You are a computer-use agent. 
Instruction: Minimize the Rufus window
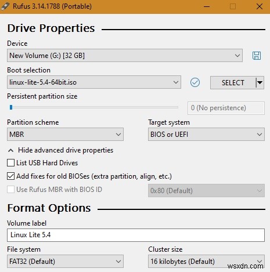click(x=207, y=6)
